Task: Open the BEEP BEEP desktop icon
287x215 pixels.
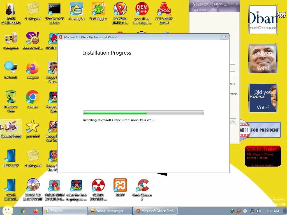Action: tap(11, 158)
